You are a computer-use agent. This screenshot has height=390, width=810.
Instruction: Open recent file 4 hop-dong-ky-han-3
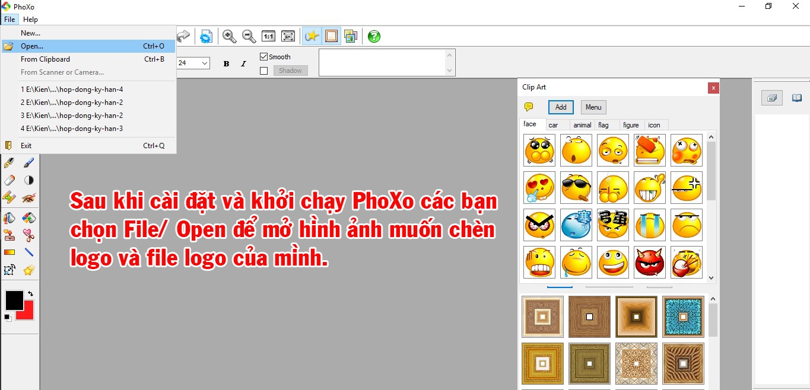88,129
